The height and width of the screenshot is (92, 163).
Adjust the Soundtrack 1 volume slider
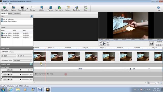(25, 74)
